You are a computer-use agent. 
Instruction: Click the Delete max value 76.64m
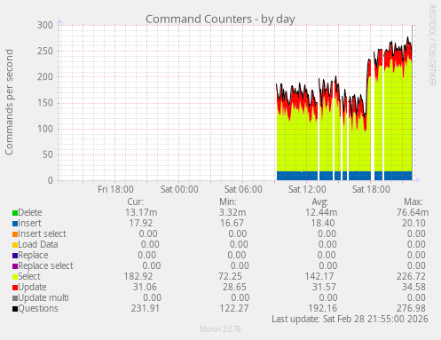tap(413, 212)
